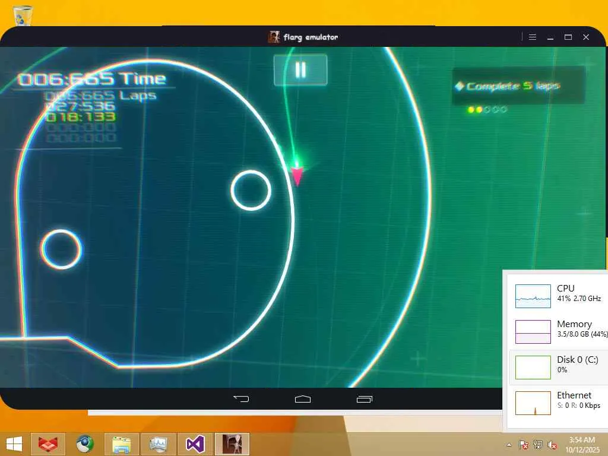The width and height of the screenshot is (608, 456).
Task: Launch the browser from the taskbar
Action: (x=85, y=444)
